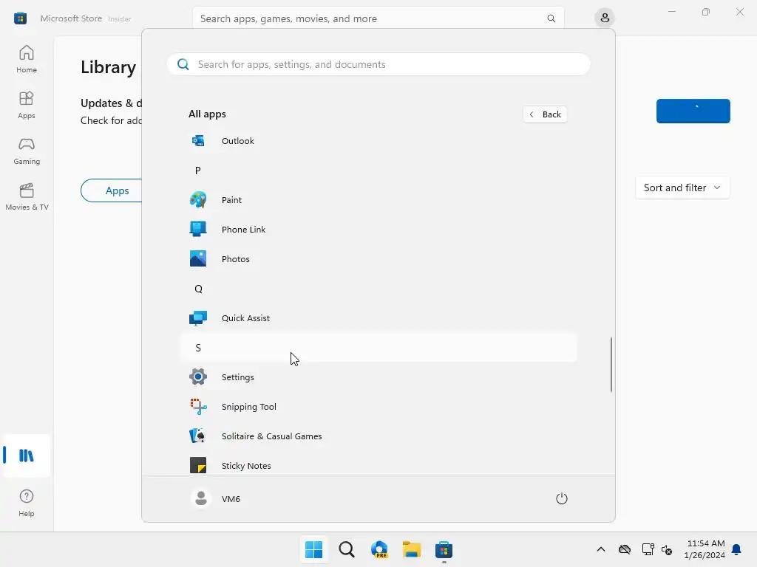Open Gaming section in Microsoft Store sidebar
This screenshot has width=757, height=567.
27,151
